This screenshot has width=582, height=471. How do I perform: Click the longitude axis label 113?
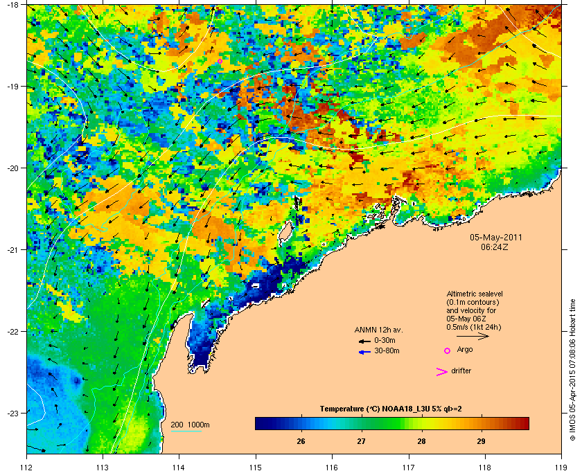pos(103,467)
